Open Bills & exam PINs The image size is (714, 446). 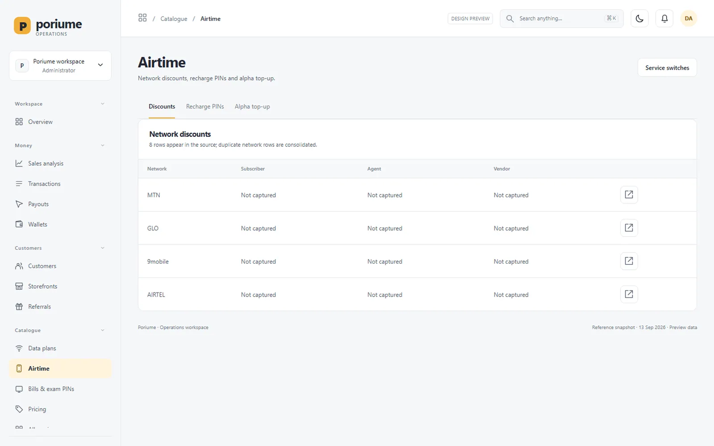click(60, 389)
